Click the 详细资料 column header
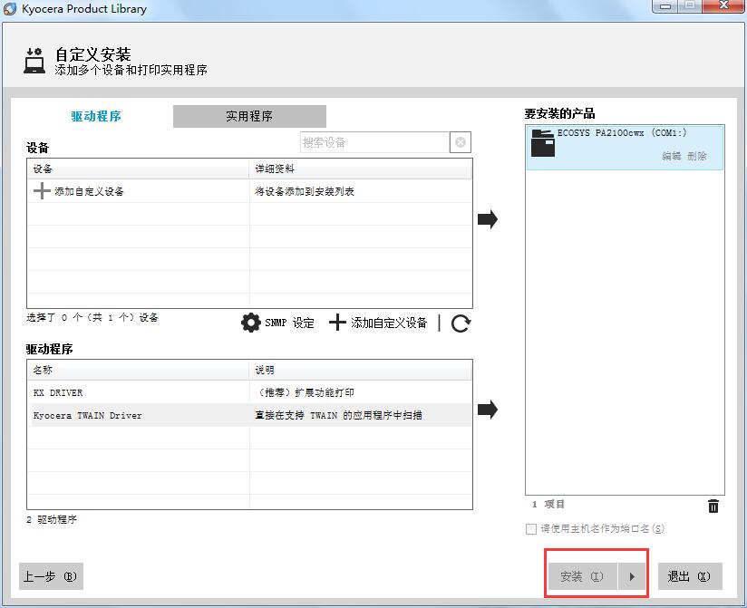The width and height of the screenshot is (747, 608). (361, 169)
